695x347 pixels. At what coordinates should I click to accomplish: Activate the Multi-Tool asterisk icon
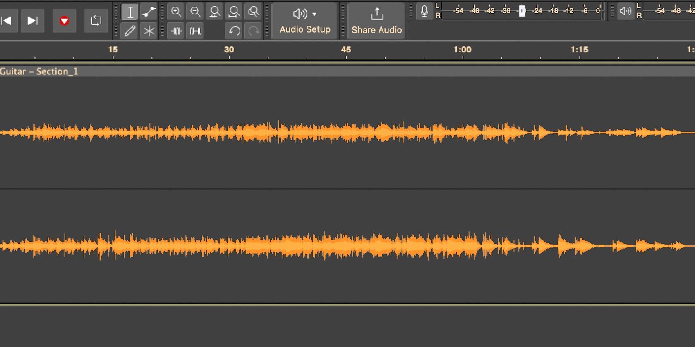pos(149,31)
